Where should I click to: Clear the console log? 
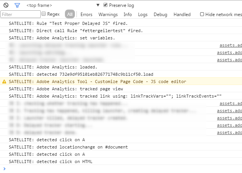tap(6, 5)
